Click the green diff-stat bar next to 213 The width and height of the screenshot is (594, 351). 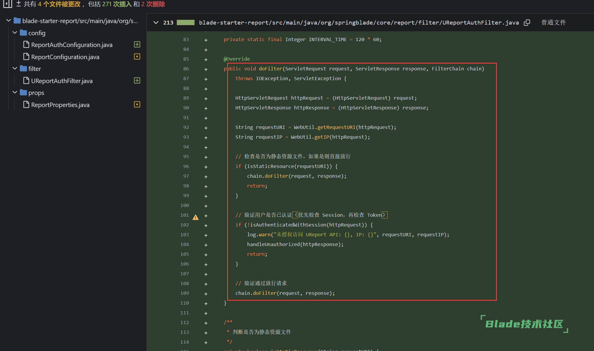pos(186,22)
